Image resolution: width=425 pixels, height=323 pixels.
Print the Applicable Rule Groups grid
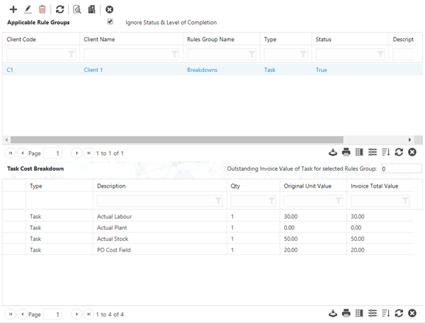346,152
